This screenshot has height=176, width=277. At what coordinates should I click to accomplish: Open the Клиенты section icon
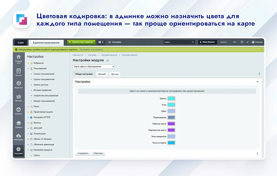tap(18, 111)
